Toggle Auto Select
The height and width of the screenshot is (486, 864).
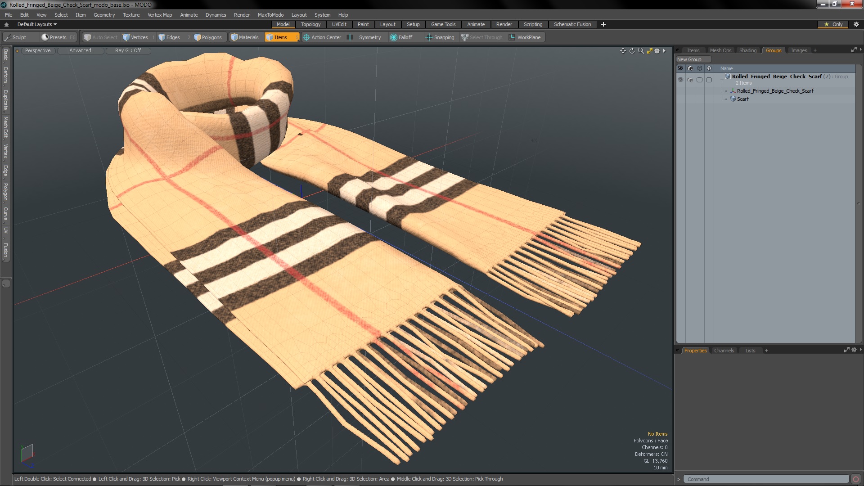pos(101,37)
